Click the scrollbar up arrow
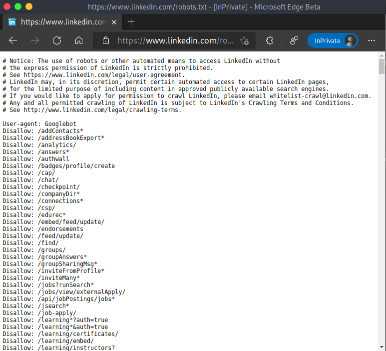386x351 pixels. tap(382, 55)
